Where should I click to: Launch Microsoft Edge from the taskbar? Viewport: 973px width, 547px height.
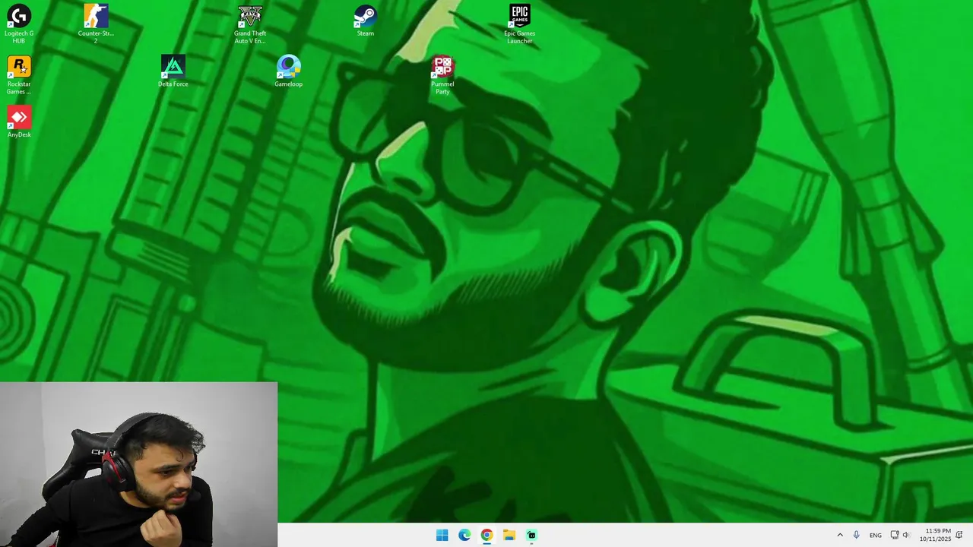[464, 535]
